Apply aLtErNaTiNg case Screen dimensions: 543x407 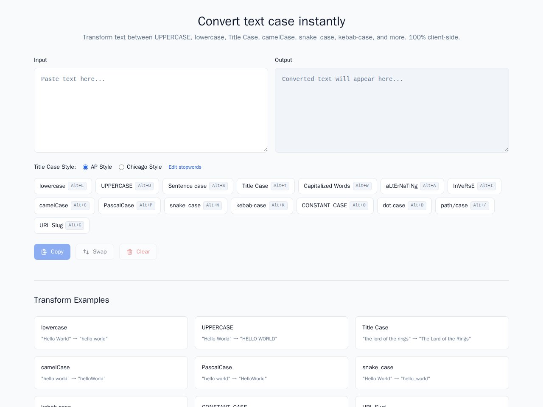[412, 186]
